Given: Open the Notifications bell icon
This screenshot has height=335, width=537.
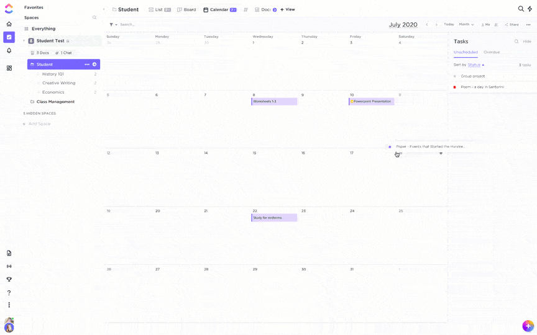Looking at the screenshot, I should (x=9, y=50).
